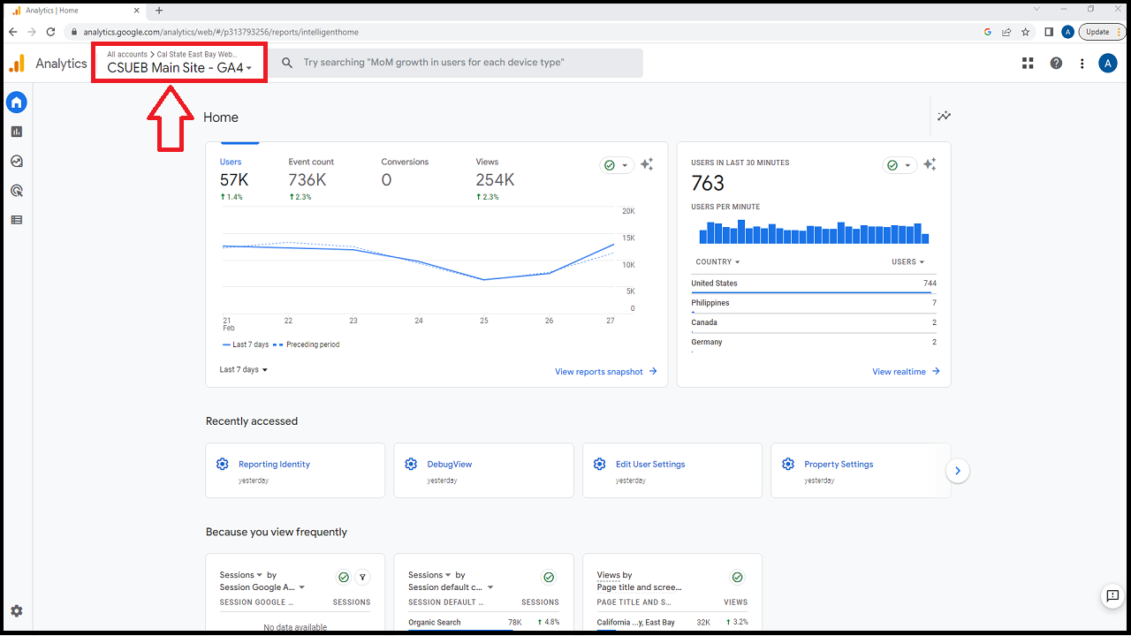Select the Event count metric tab
The height and width of the screenshot is (636, 1131).
311,178
